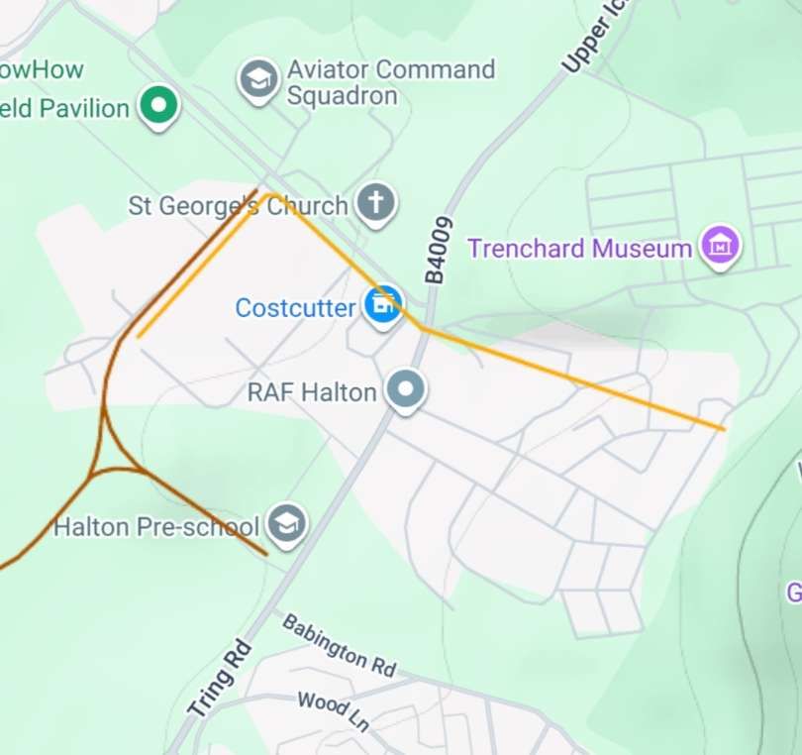Image resolution: width=802 pixels, height=755 pixels.
Task: Open the Halton Pre-school graduation cap pin
Action: (x=287, y=525)
